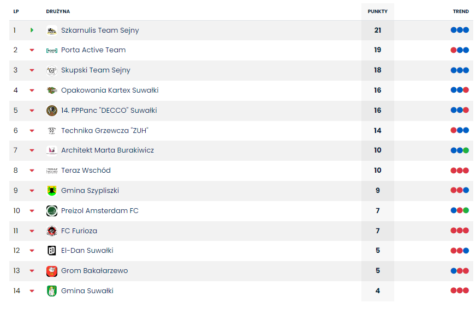Viewport: 476px width, 309px height.
Task: Click the TREND column header
Action: click(461, 11)
